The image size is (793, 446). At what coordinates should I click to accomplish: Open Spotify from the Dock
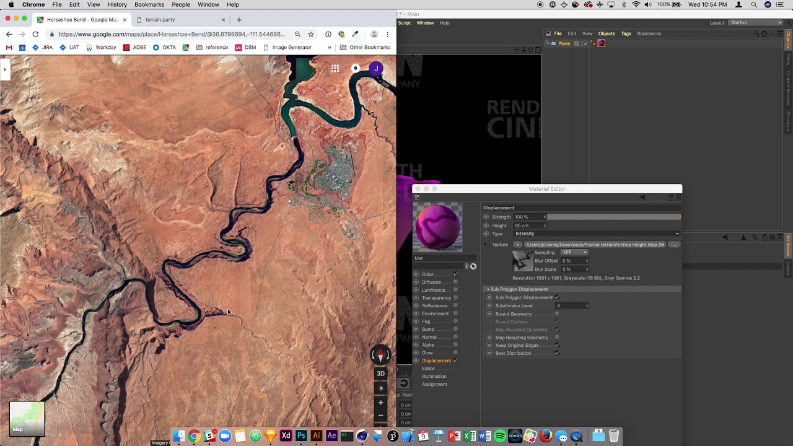pyautogui.click(x=500, y=436)
